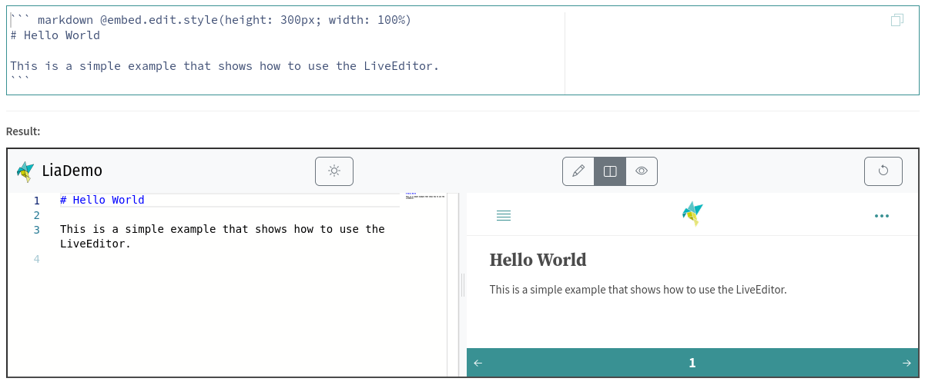Switch to preview-only mode with the eye button

click(642, 171)
